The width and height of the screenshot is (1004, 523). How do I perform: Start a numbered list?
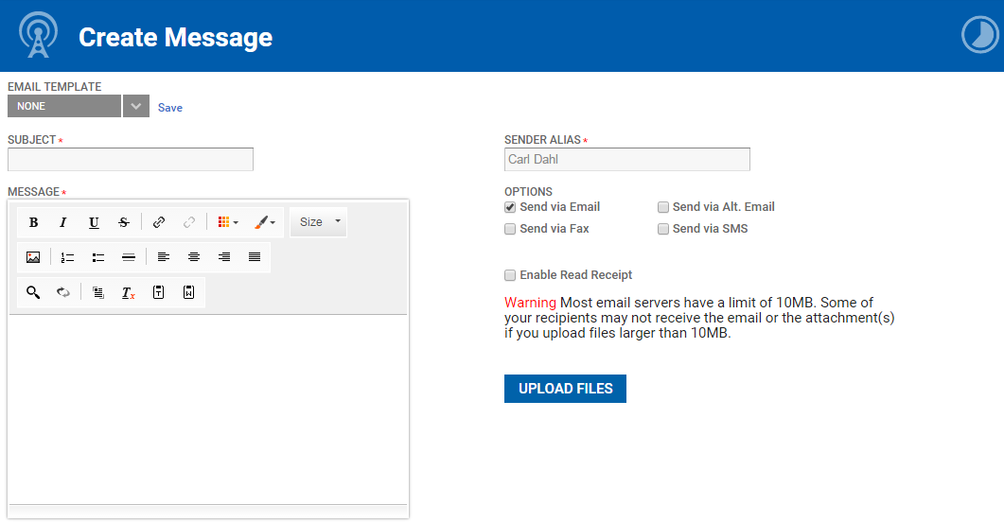pos(67,257)
